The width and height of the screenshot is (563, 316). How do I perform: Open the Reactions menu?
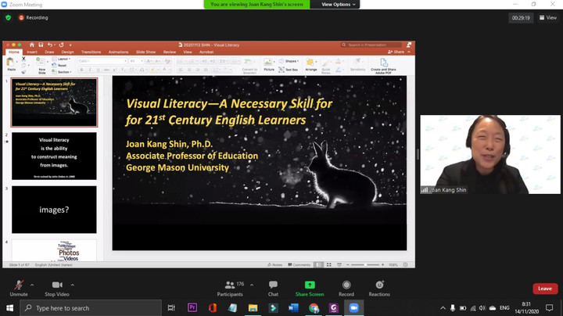(x=379, y=286)
